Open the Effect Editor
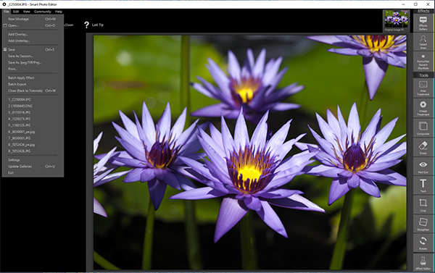Image resolution: width=435 pixels, height=273 pixels. click(x=423, y=262)
